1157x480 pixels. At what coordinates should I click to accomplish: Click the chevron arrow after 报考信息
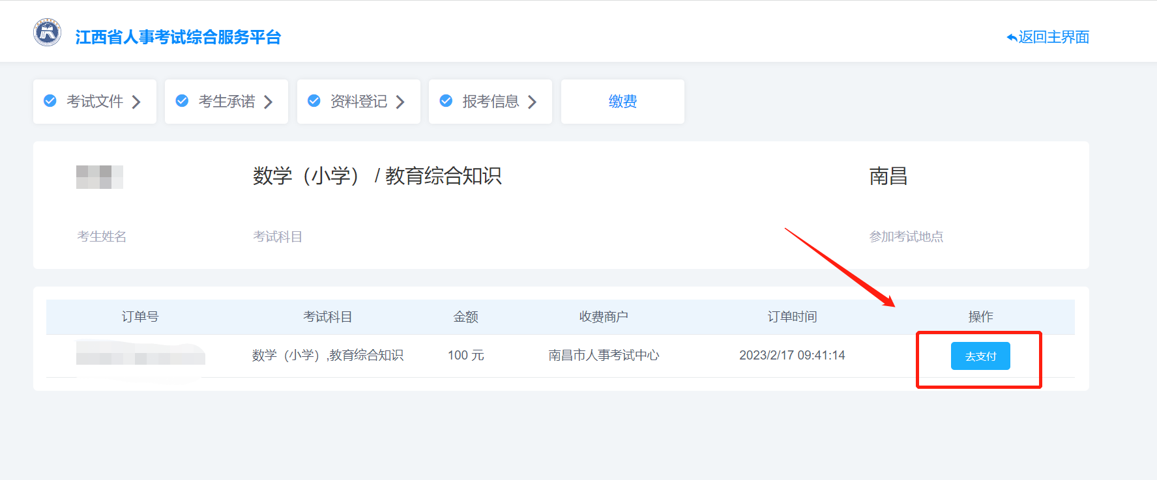(532, 102)
